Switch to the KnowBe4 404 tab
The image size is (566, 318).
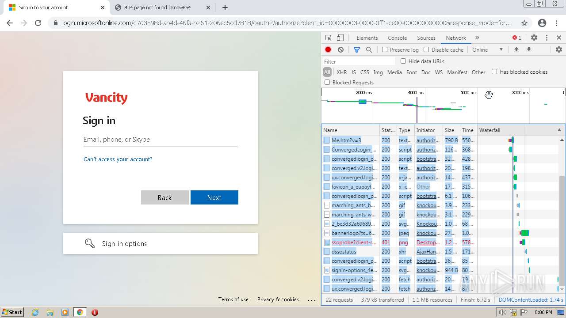(x=163, y=8)
